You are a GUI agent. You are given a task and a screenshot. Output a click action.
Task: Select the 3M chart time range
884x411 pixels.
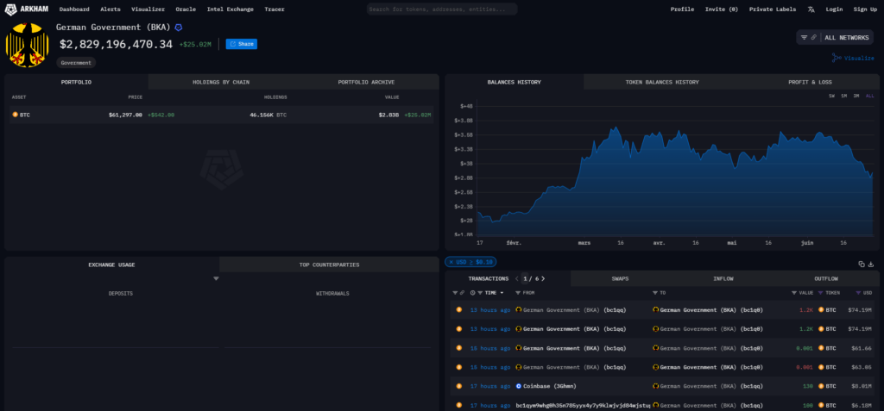[856, 96]
